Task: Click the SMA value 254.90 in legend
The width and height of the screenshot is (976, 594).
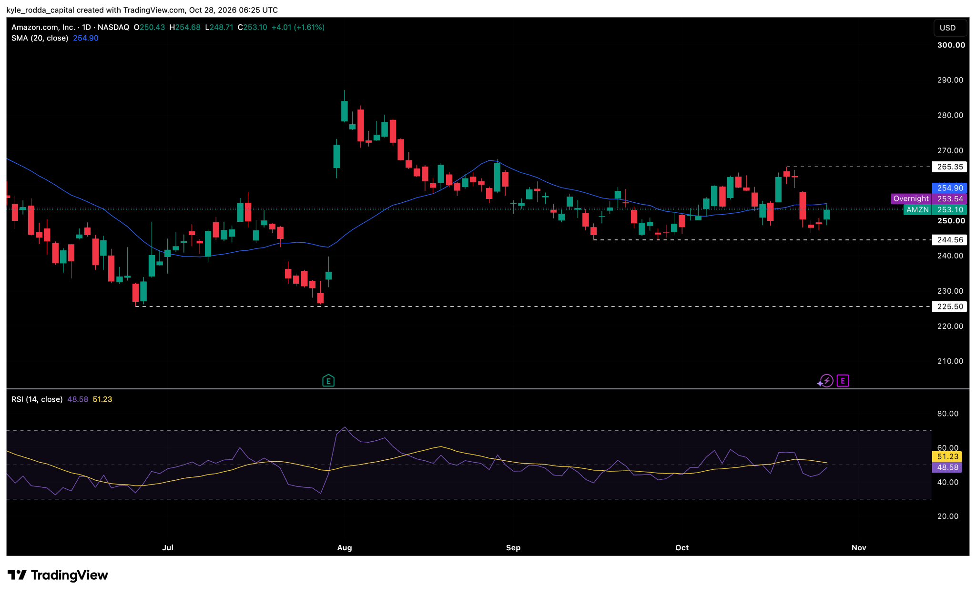Action: 86,38
